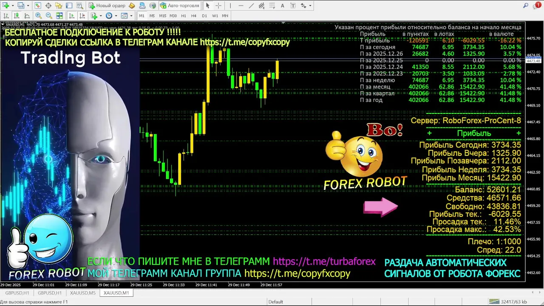Select the arrow cursor tool
The height and width of the screenshot is (306, 544).
tap(208, 6)
